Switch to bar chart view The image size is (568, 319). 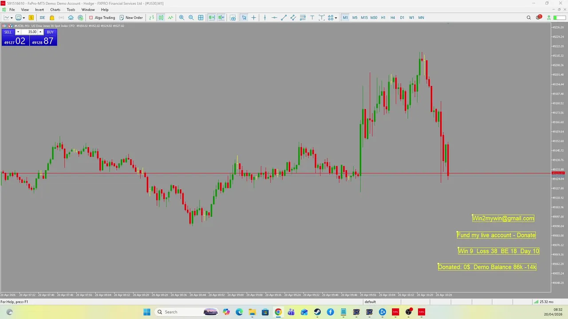[x=152, y=18]
